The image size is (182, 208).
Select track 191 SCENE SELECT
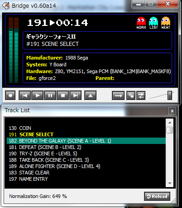pos(86,134)
